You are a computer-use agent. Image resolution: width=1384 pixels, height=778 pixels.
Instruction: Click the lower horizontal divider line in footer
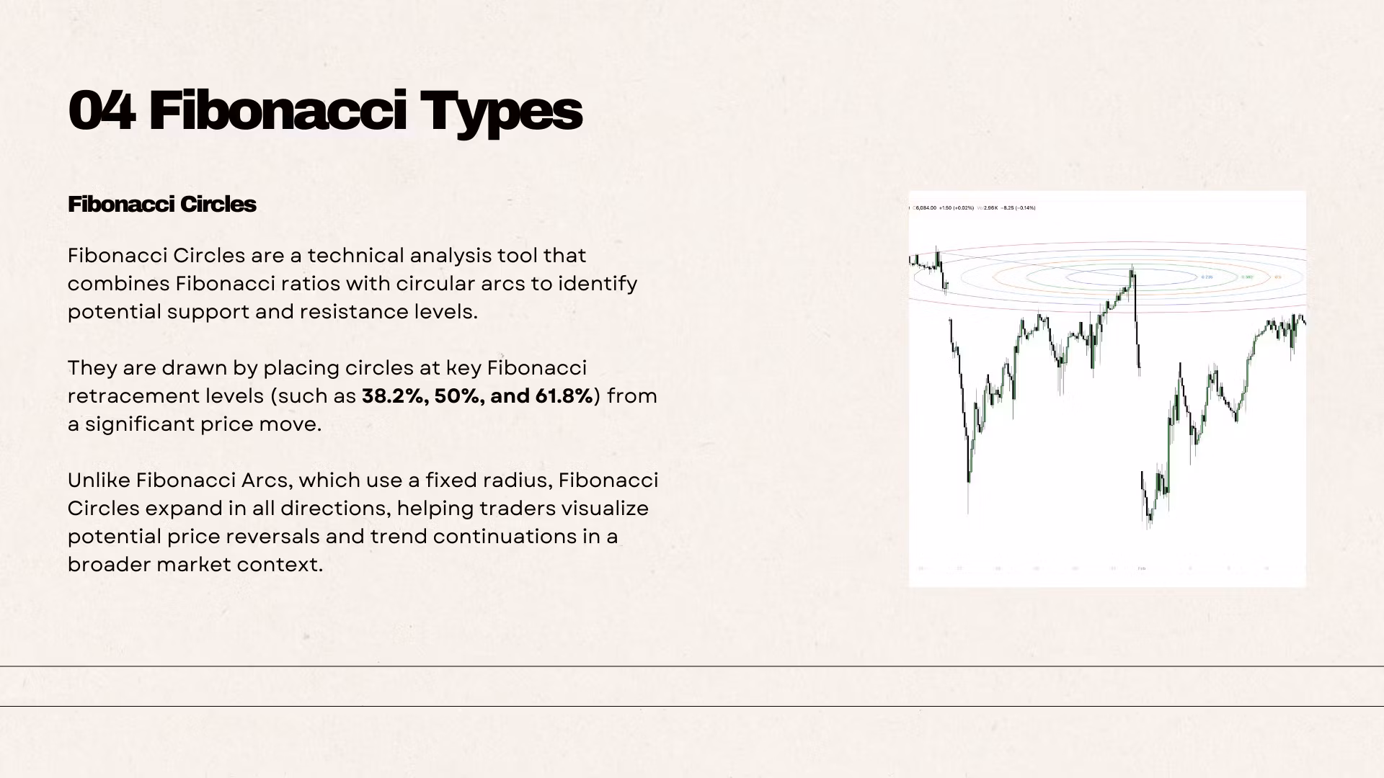(692, 706)
